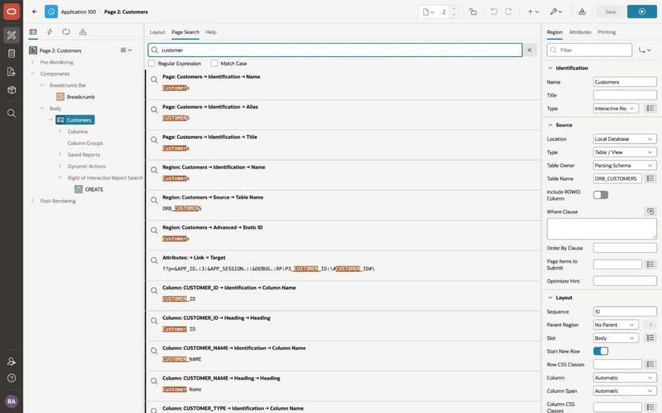Open toolbar Shared Components icon
662x413 pixels.
[582, 12]
